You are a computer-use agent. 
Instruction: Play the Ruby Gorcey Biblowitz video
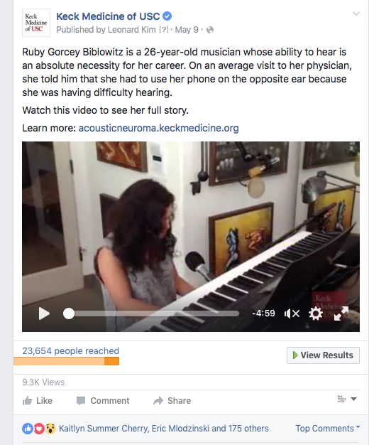pyautogui.click(x=44, y=313)
